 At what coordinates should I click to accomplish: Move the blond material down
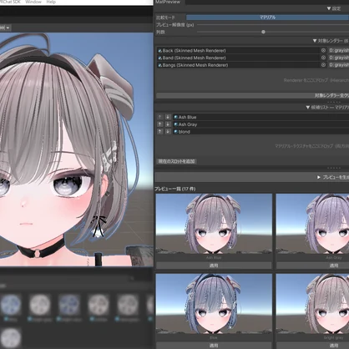168,132
